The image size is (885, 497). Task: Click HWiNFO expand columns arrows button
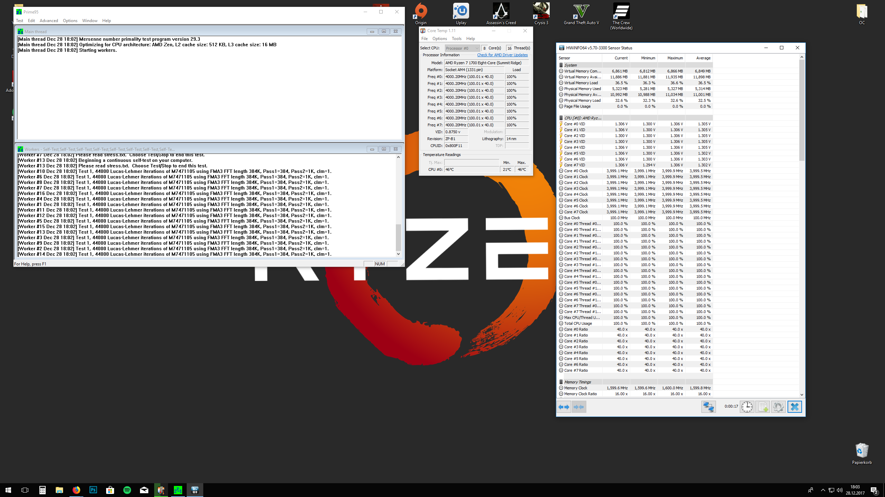[x=564, y=407]
